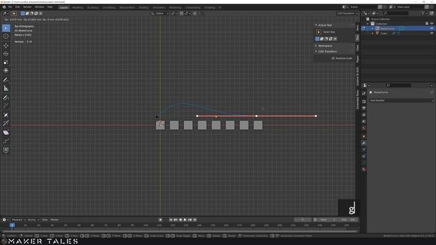Hide BezierCurve using its eye icon

point(432,29)
